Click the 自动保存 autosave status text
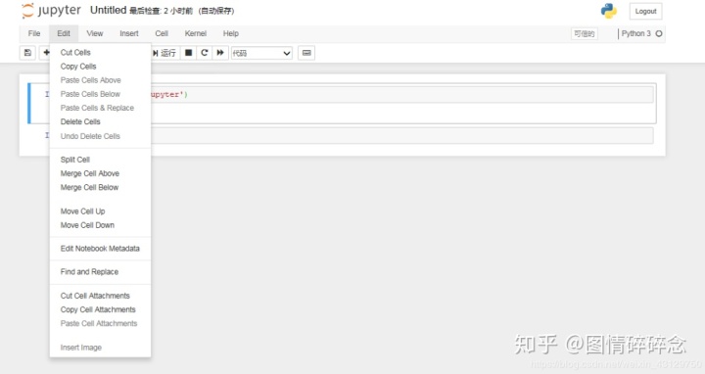 coord(216,11)
